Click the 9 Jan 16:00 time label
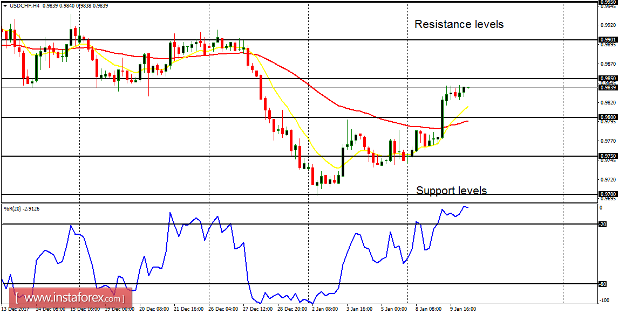This screenshot has height=315, width=619. pos(464,309)
